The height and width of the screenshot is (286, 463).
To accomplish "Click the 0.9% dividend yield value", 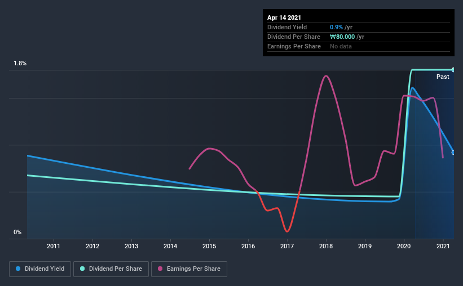I will click(x=336, y=27).
